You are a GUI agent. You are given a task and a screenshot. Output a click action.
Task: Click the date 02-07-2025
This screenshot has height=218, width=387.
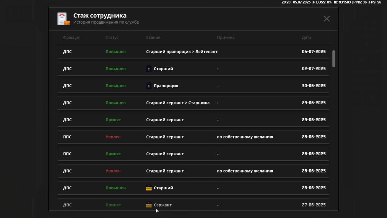314,68
